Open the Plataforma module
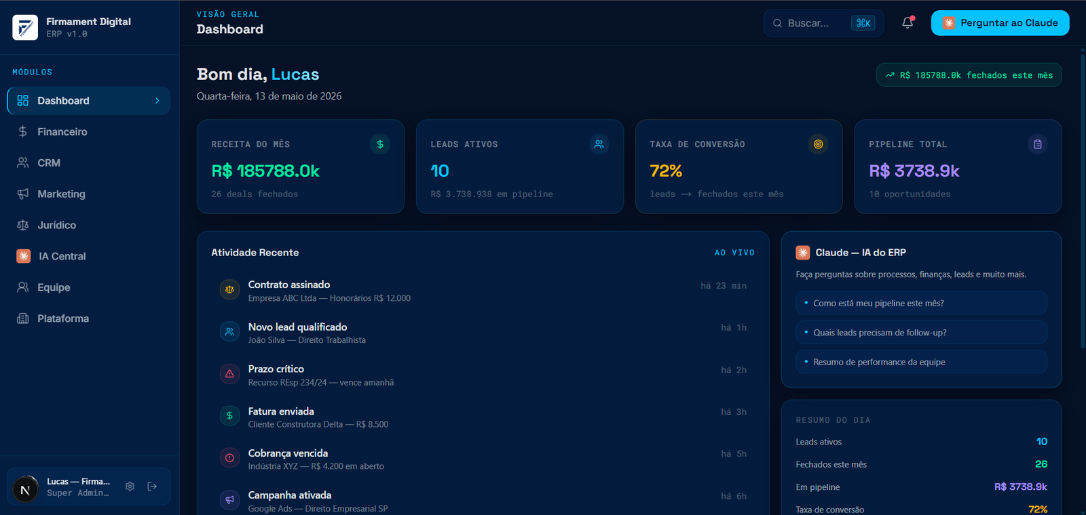The height and width of the screenshot is (515, 1086). point(88,318)
